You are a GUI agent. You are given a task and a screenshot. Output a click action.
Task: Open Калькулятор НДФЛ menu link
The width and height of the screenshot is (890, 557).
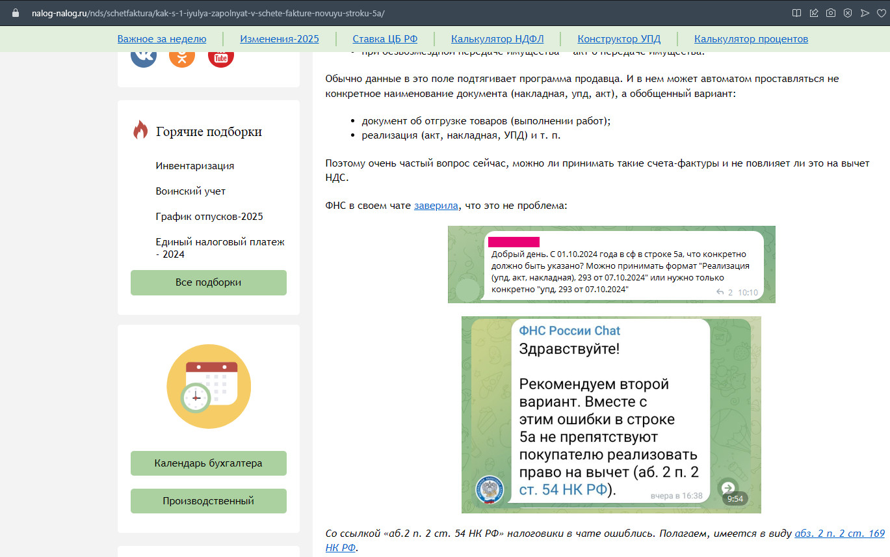pyautogui.click(x=497, y=39)
